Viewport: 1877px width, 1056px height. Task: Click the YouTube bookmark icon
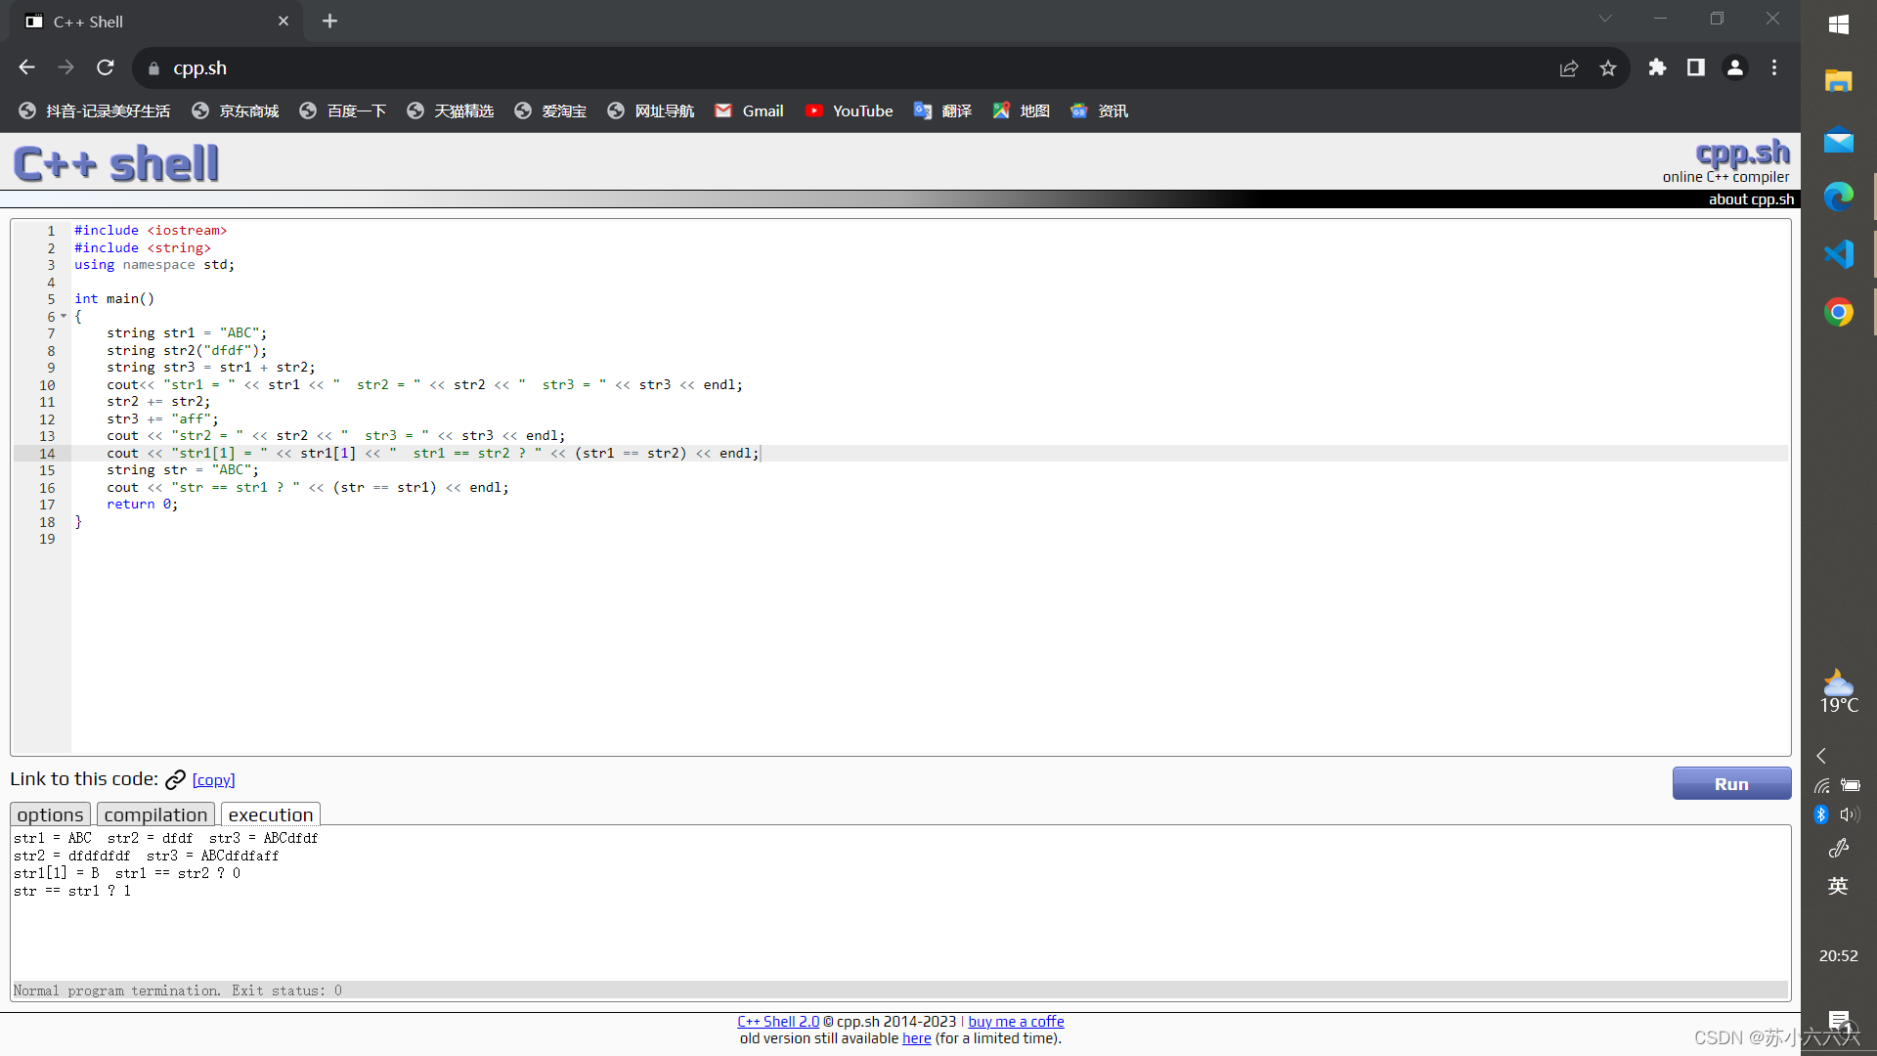pyautogui.click(x=813, y=110)
